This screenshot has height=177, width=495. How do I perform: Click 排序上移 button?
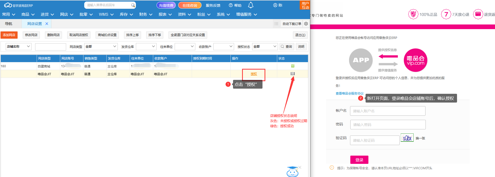(133, 35)
